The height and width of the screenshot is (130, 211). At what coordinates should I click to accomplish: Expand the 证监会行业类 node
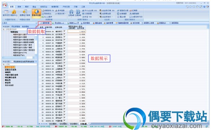pyautogui.click(x=4, y=70)
